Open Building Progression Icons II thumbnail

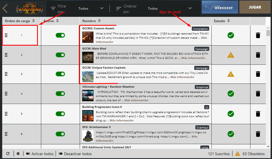(x=88, y=116)
